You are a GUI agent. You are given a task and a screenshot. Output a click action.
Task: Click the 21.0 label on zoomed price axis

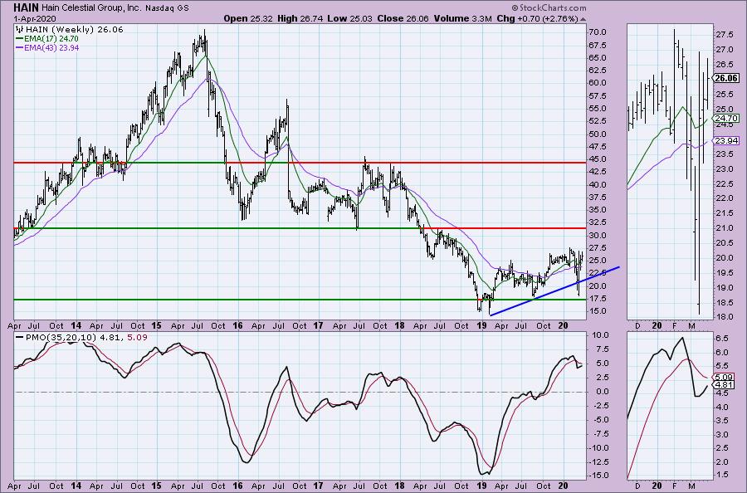coord(724,228)
